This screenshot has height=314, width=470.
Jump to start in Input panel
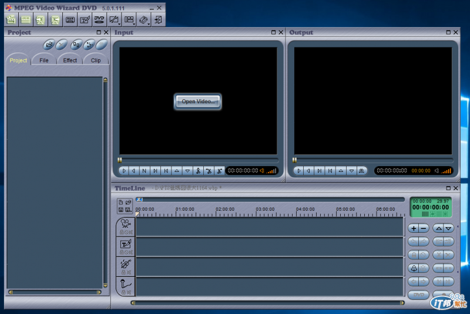coord(166,171)
